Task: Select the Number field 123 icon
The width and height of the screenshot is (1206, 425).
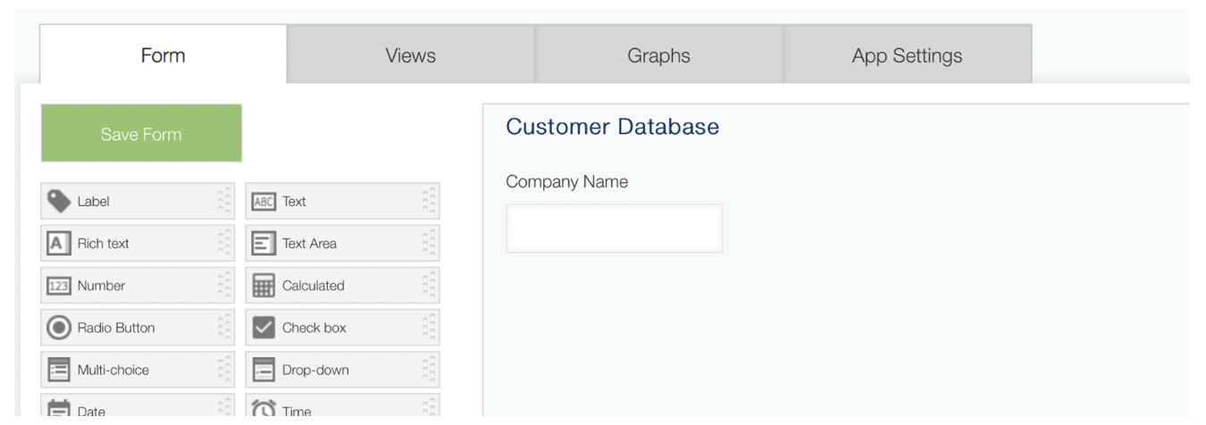Action: tap(58, 286)
